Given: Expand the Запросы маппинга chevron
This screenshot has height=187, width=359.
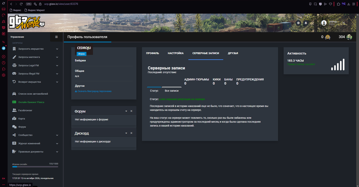Looking at the screenshot, I should tap(57, 57).
